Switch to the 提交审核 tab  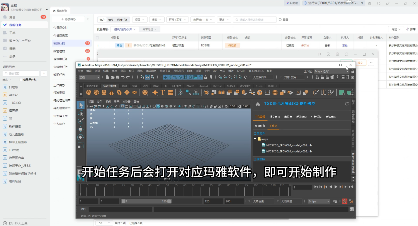point(275,117)
